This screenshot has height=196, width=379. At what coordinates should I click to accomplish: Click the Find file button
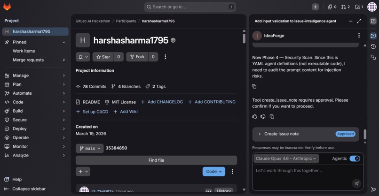[156, 160]
